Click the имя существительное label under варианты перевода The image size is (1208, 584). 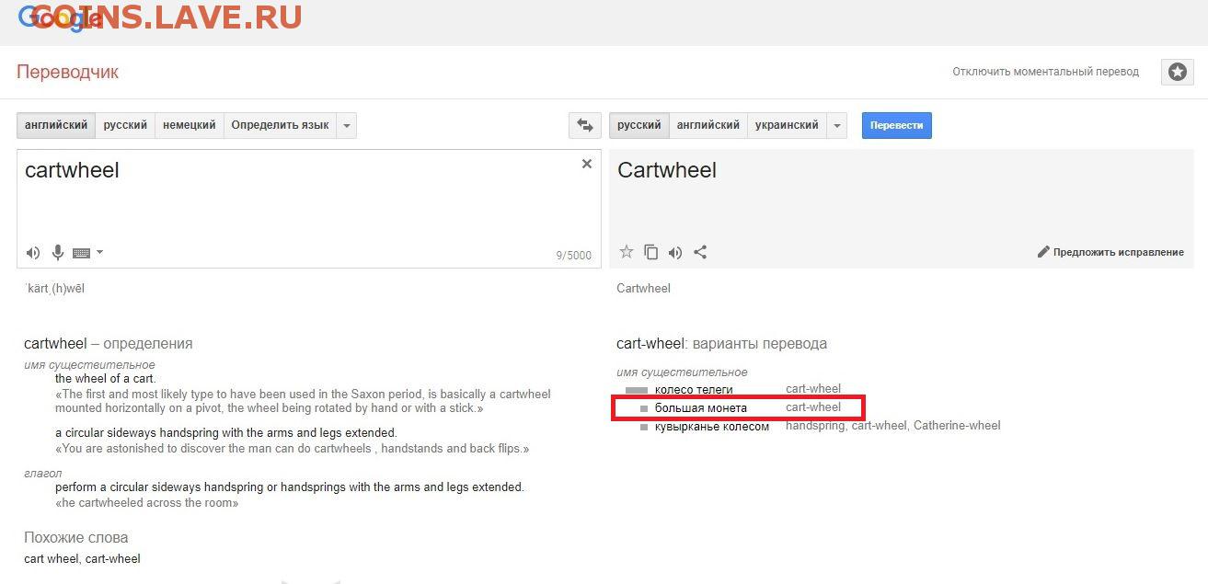(682, 372)
